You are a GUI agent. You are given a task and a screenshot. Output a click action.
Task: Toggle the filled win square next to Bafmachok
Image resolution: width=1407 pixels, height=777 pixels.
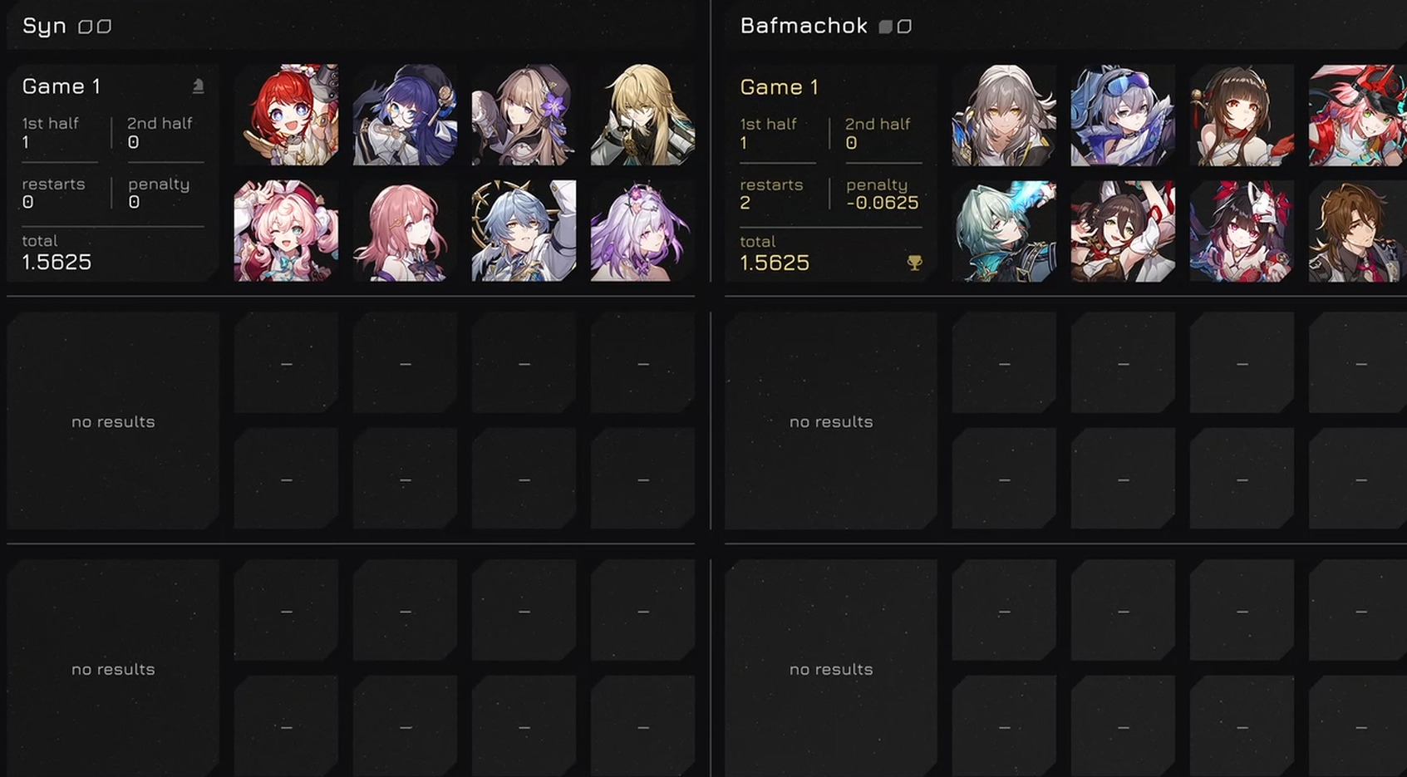coord(886,27)
